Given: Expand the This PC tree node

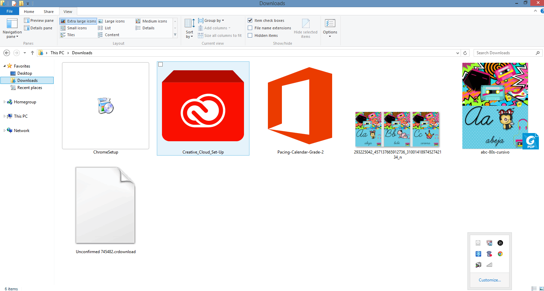Looking at the screenshot, I should [4, 116].
